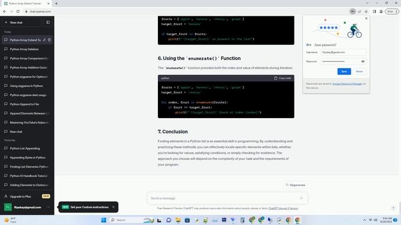Open the Python argparse for Optional chat
Image resolution: width=401 pixels, height=225 pixels.
27,76
